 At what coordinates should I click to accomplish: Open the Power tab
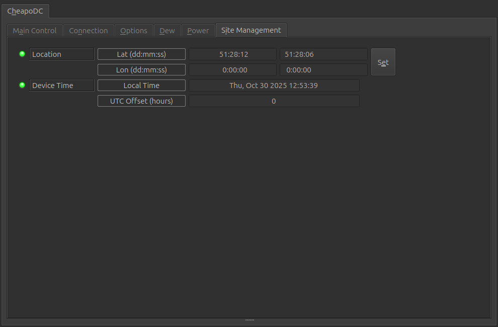click(198, 31)
